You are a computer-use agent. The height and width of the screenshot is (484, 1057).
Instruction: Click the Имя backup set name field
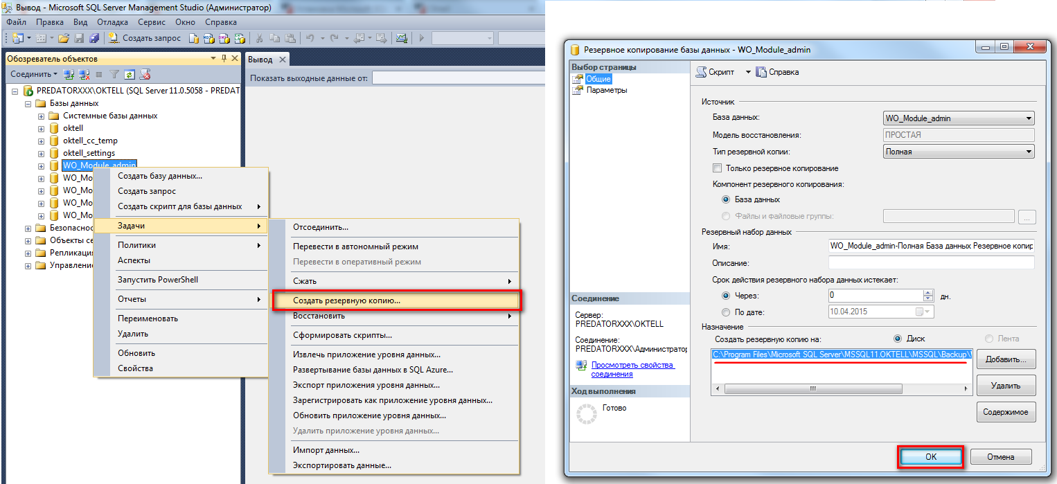pyautogui.click(x=930, y=246)
